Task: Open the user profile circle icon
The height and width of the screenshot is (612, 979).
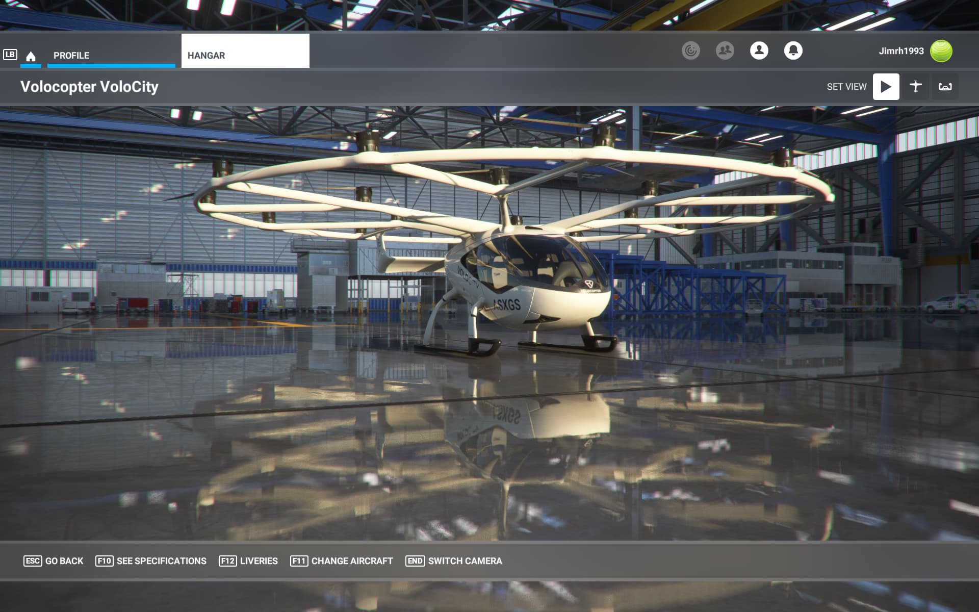Action: click(x=759, y=50)
